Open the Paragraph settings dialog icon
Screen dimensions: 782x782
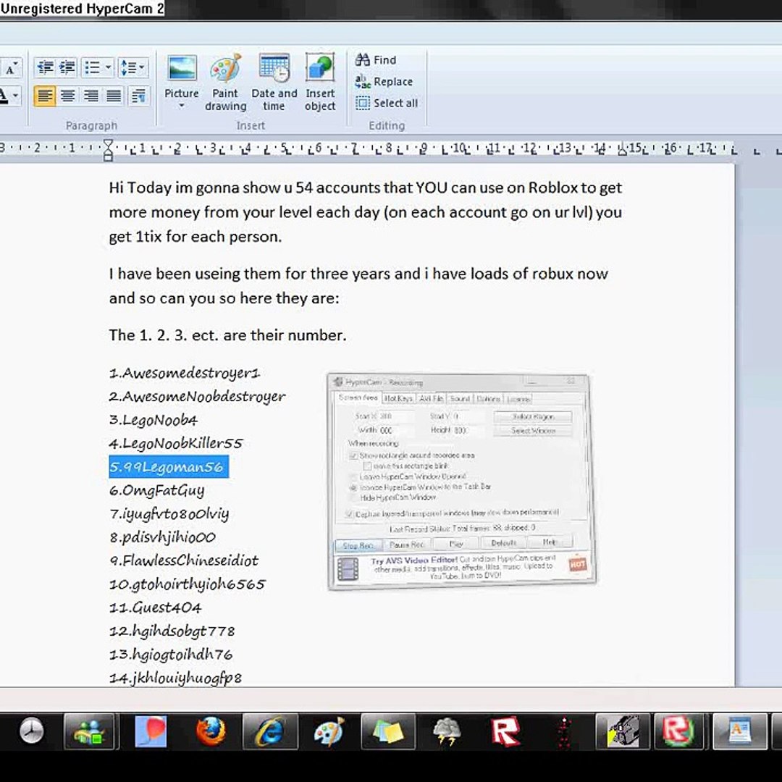[138, 96]
